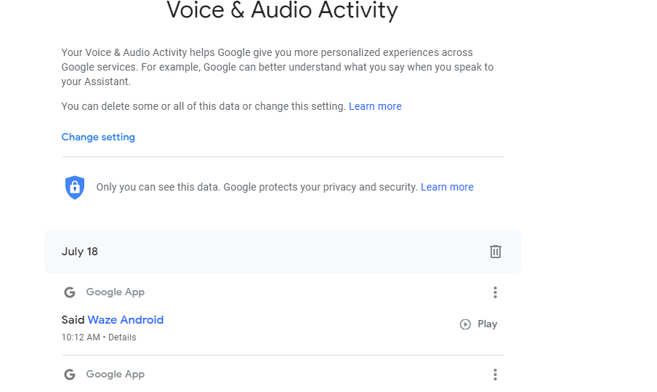
Task: Open Learn more link about privacy and security
Action: tap(447, 187)
